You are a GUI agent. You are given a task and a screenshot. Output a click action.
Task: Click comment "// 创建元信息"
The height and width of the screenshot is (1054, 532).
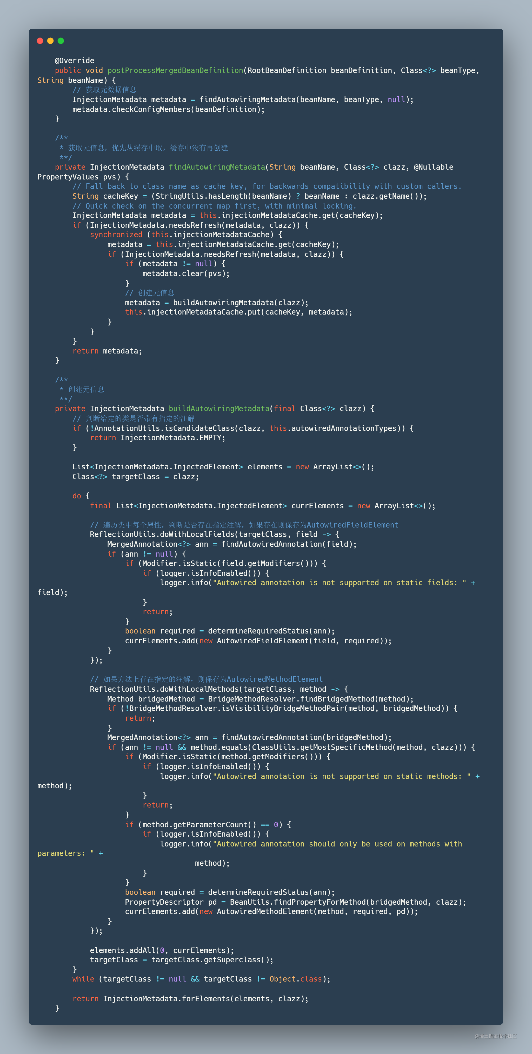coord(150,292)
